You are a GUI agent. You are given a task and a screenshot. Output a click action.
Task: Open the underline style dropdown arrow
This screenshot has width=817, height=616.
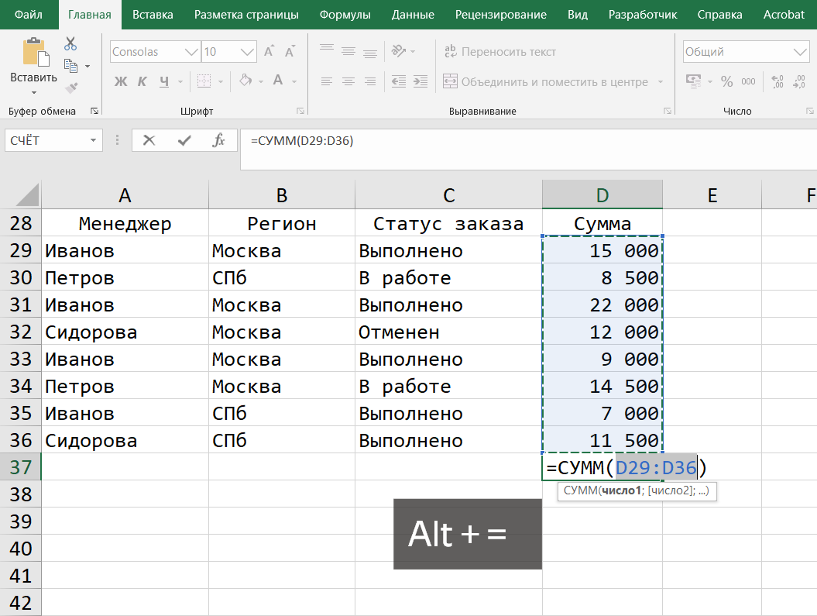180,82
